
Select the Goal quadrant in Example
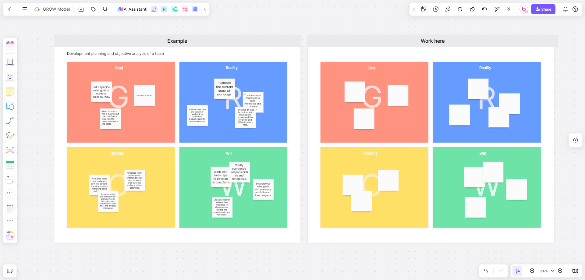(x=121, y=102)
